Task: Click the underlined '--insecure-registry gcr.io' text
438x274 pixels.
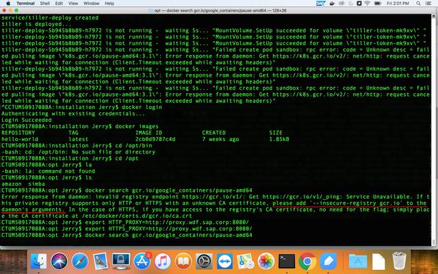Action: click(x=357, y=203)
